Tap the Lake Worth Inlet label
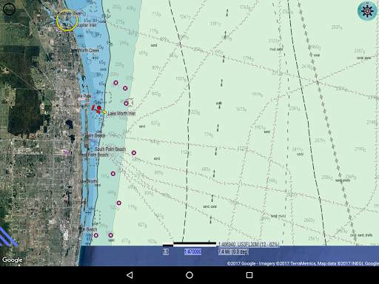The height and width of the screenshot is (284, 379). pyautogui.click(x=121, y=113)
